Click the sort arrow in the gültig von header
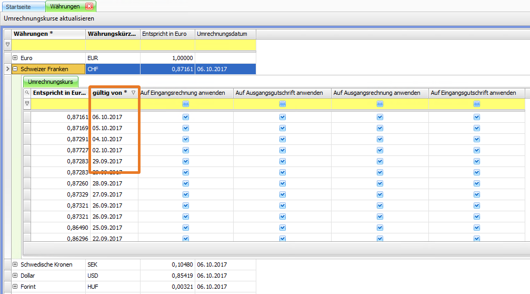530x294 pixels. pos(133,93)
